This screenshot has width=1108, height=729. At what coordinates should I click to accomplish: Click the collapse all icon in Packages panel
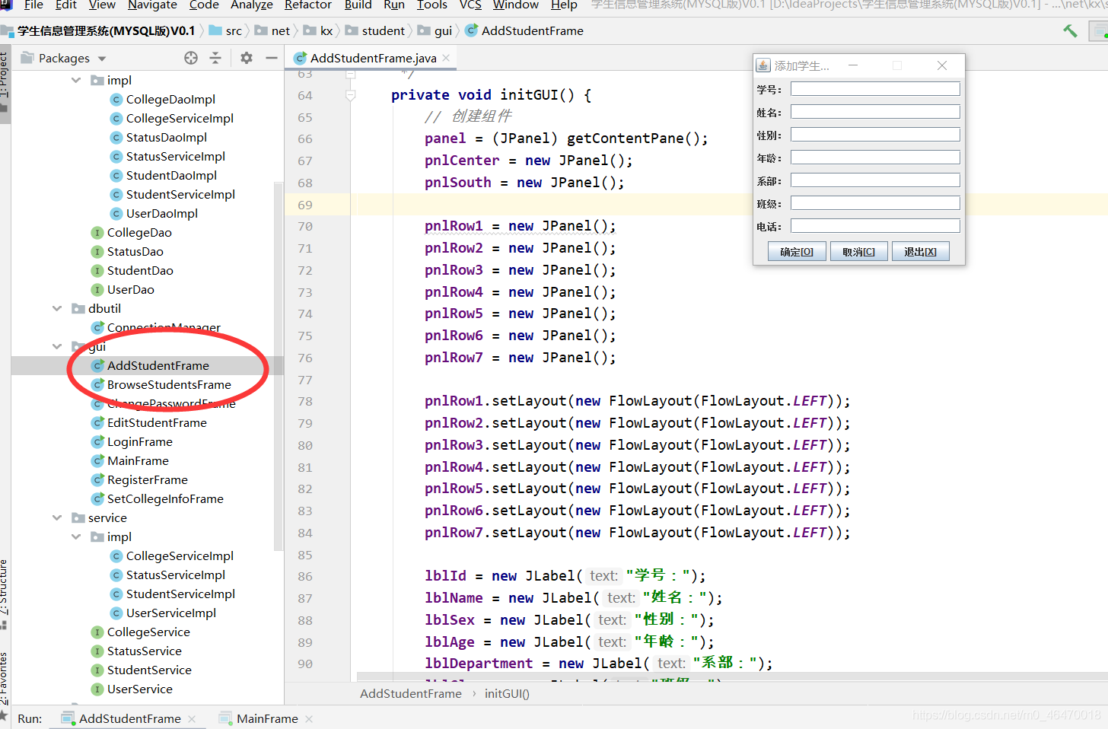coord(215,58)
